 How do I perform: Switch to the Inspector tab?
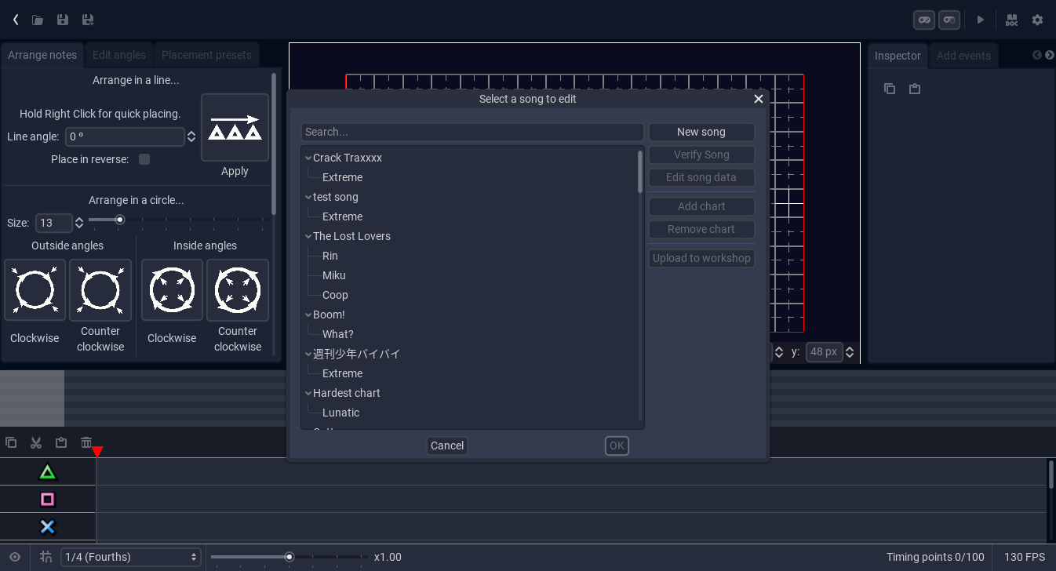(x=898, y=56)
